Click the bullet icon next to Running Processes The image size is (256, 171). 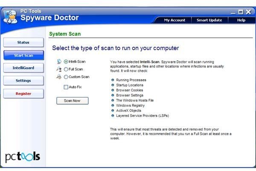(113, 80)
